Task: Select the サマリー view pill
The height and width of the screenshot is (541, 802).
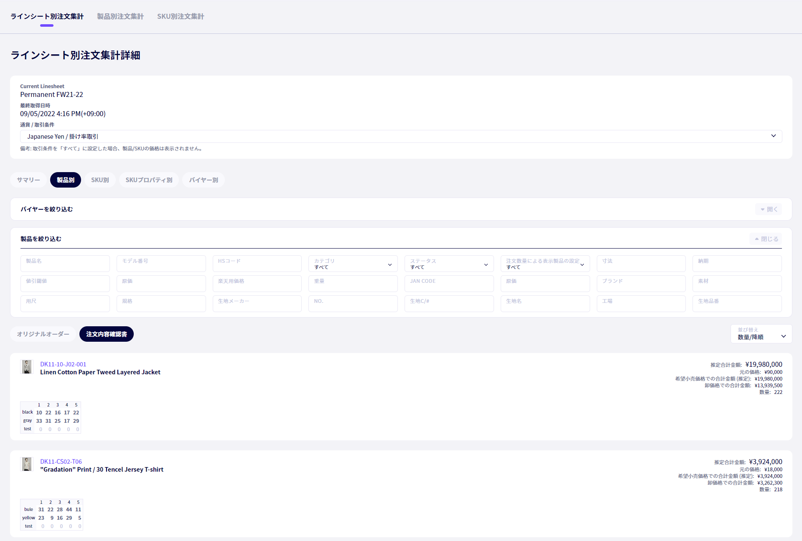Action: click(x=28, y=180)
